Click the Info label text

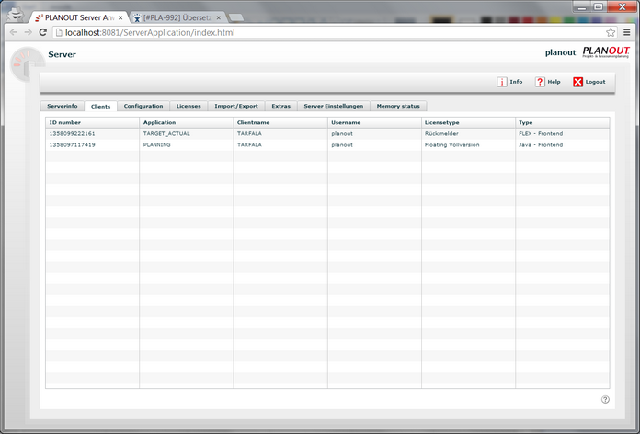click(516, 82)
